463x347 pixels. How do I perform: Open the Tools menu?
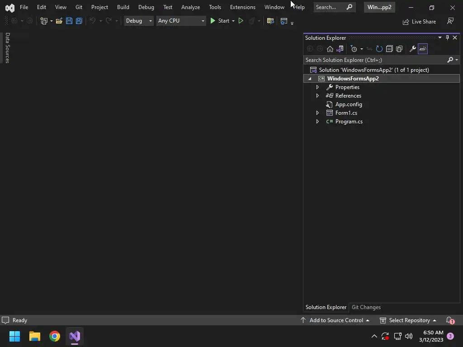tap(215, 7)
